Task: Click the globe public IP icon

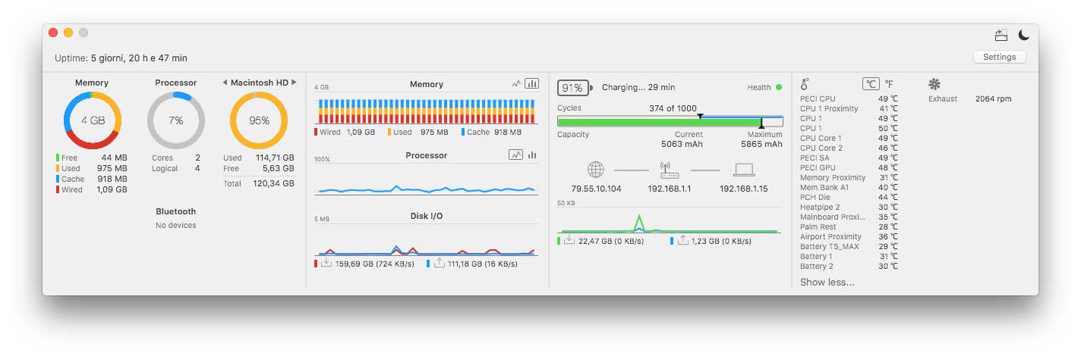Action: [596, 170]
